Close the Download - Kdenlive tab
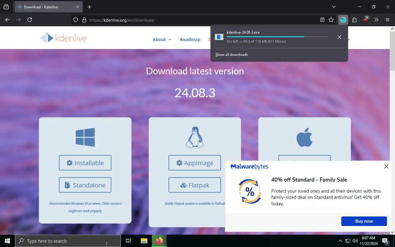Screen dimensions: 395x247 click(77, 7)
